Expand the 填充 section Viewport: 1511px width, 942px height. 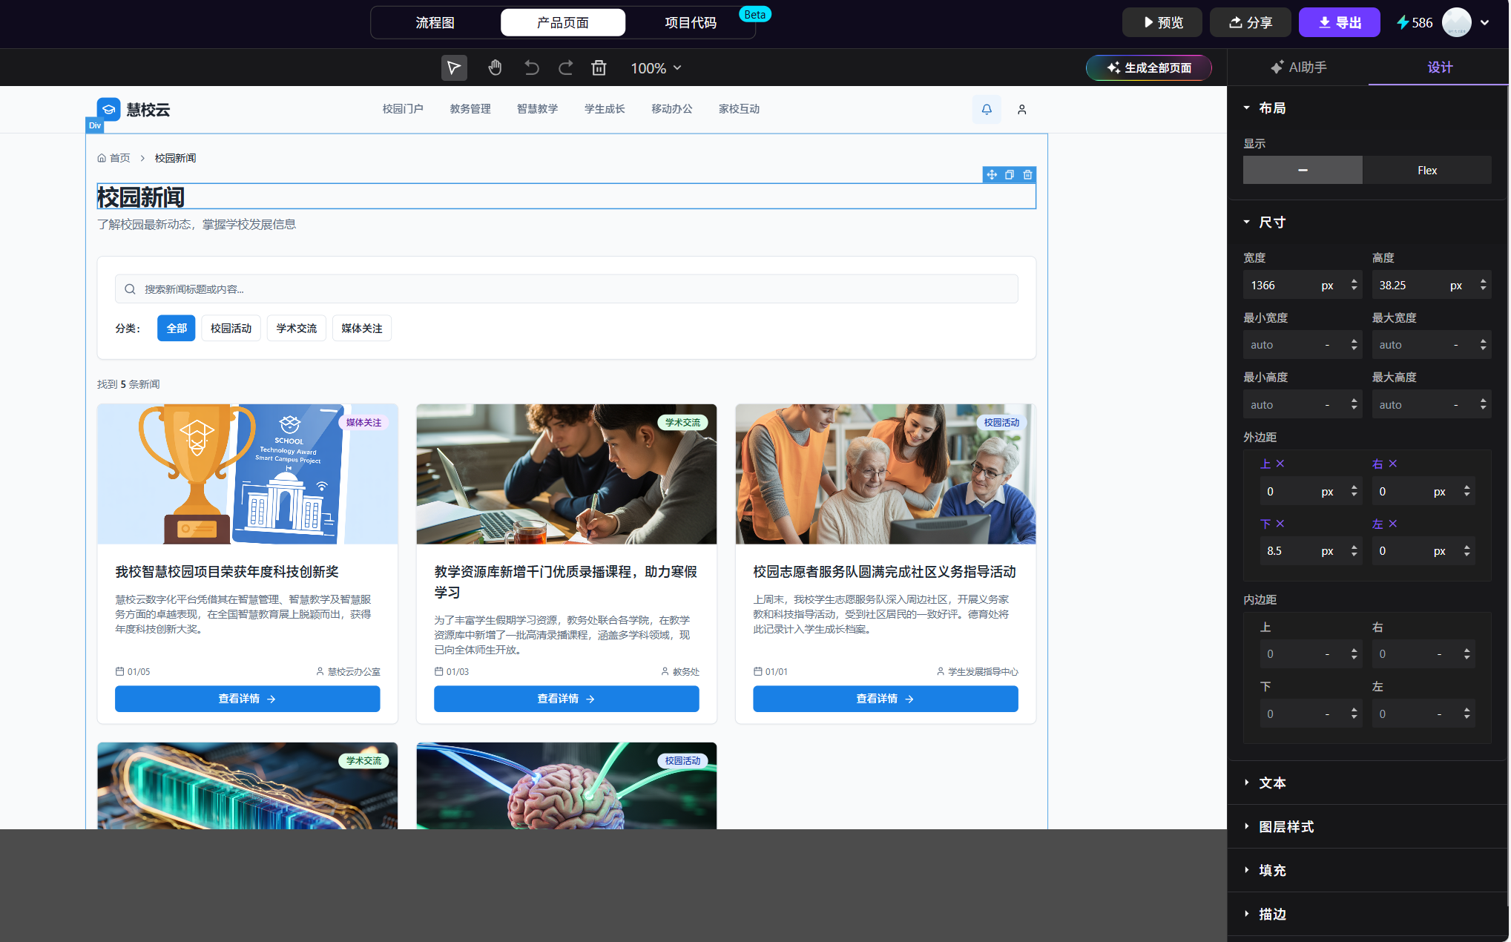click(1265, 871)
